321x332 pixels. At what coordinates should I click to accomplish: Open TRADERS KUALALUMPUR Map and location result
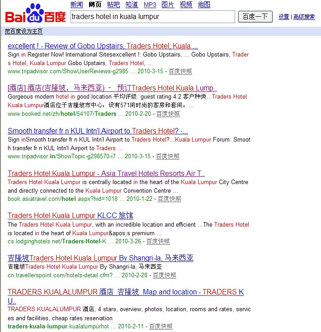point(126,296)
